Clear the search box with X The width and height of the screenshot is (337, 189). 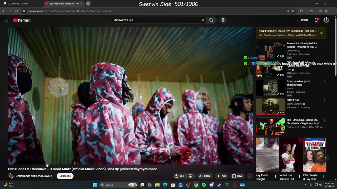pyautogui.click(x=203, y=20)
